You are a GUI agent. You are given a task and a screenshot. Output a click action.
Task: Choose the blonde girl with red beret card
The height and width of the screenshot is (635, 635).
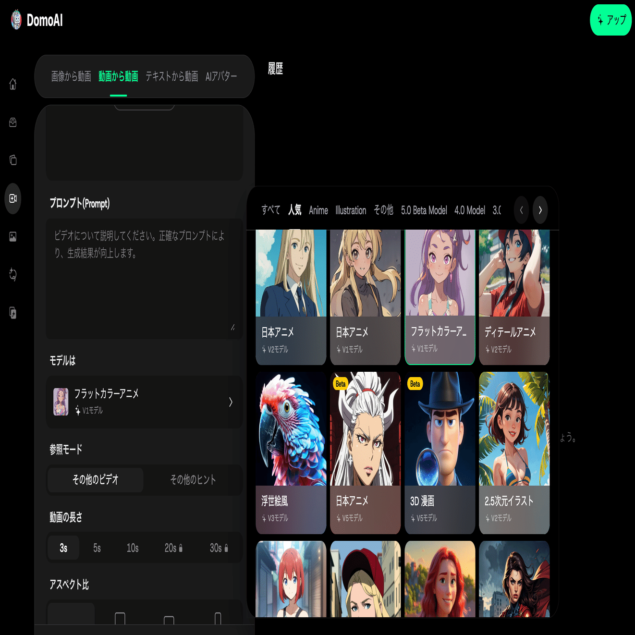(366, 579)
